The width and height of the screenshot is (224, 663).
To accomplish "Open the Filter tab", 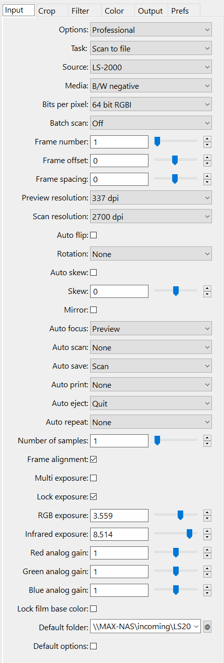I will click(x=84, y=11).
